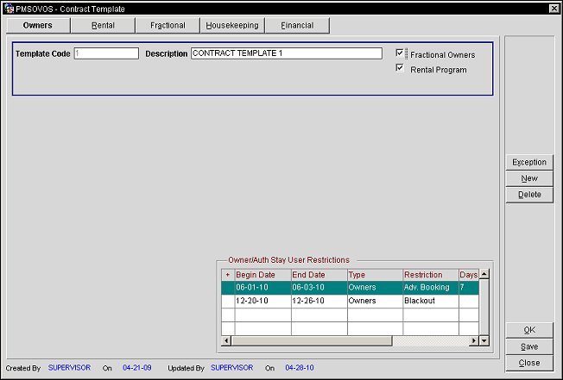Screen dimensions: 563x380
Task: Close the Contract Template window with X
Action: [554, 8]
